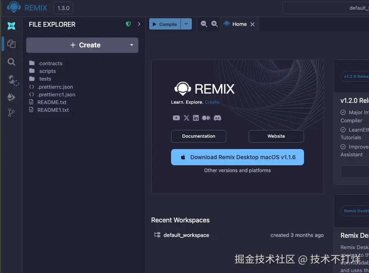The image size is (369, 273).
Task: Expand the scripts folder
Action: 42,71
